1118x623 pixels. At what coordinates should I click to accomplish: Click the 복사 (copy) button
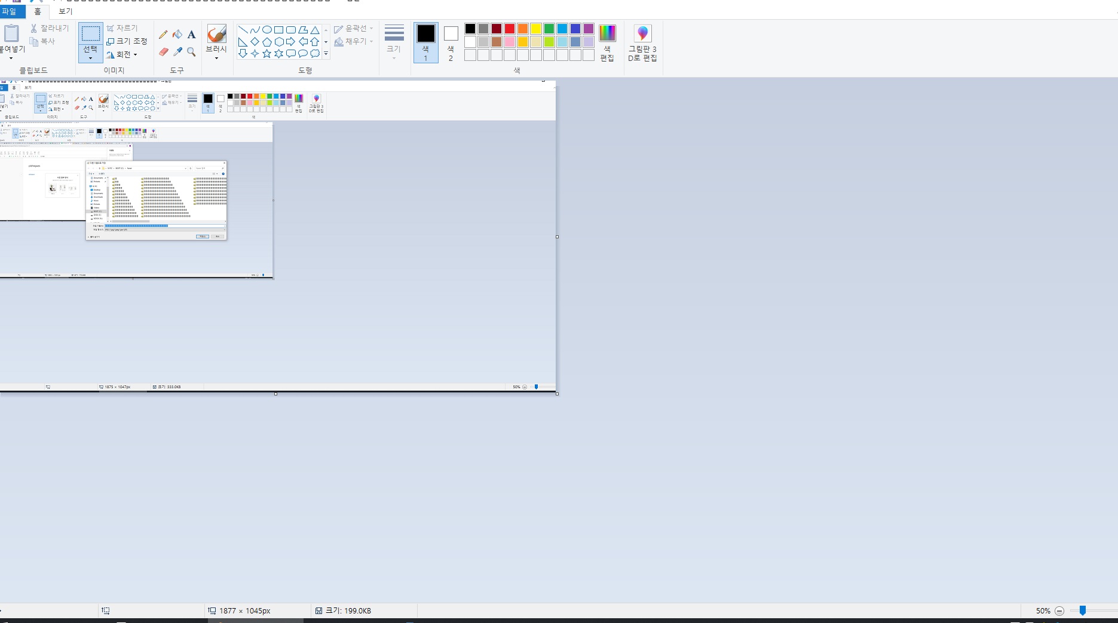(42, 41)
